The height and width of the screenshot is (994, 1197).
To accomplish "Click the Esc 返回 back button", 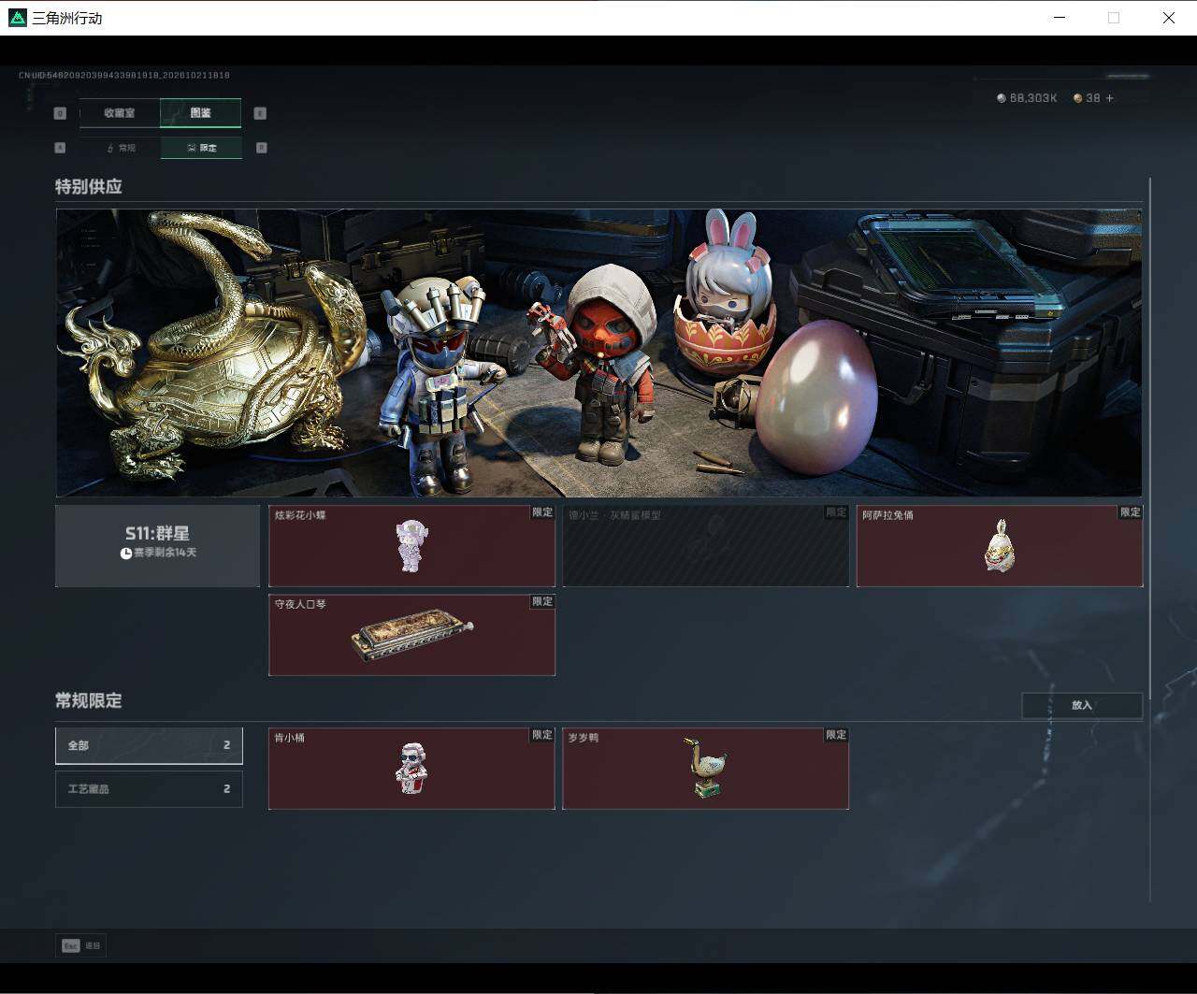I will click(x=80, y=945).
